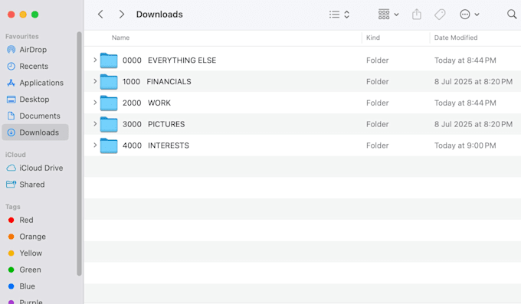
Task: Go forward with the right chevron button
Action: (x=122, y=15)
